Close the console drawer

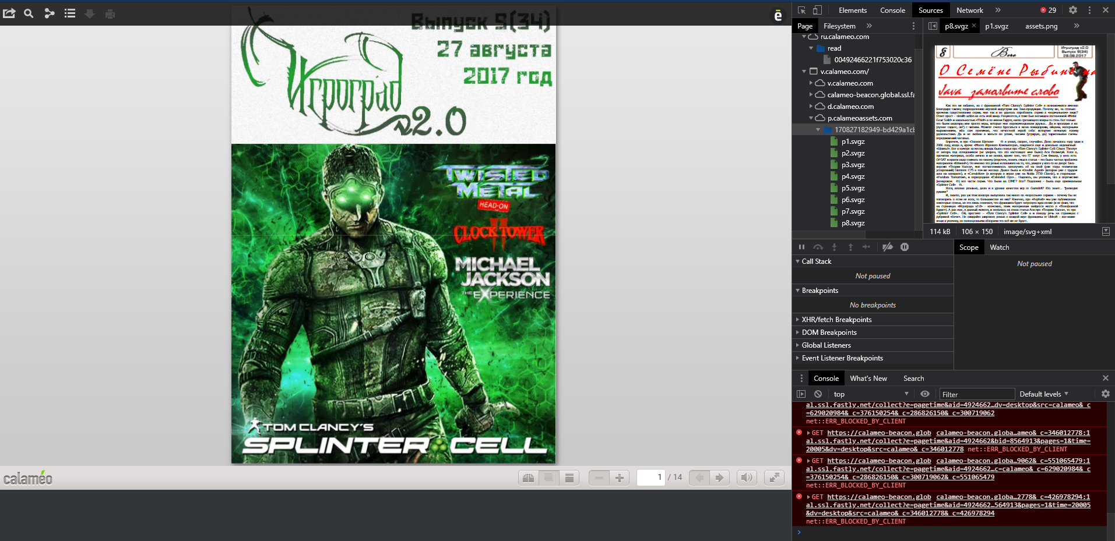[x=1106, y=379]
